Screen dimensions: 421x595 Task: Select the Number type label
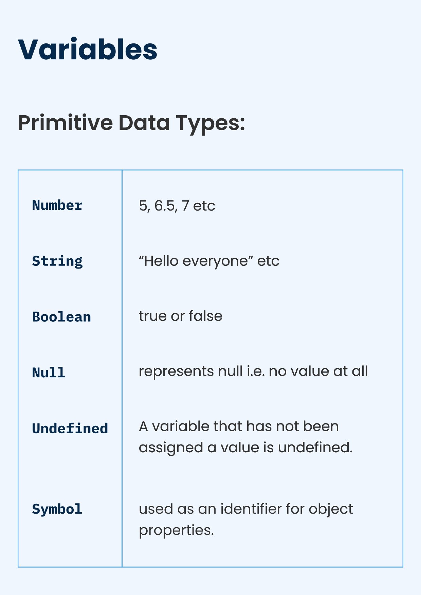(x=57, y=205)
